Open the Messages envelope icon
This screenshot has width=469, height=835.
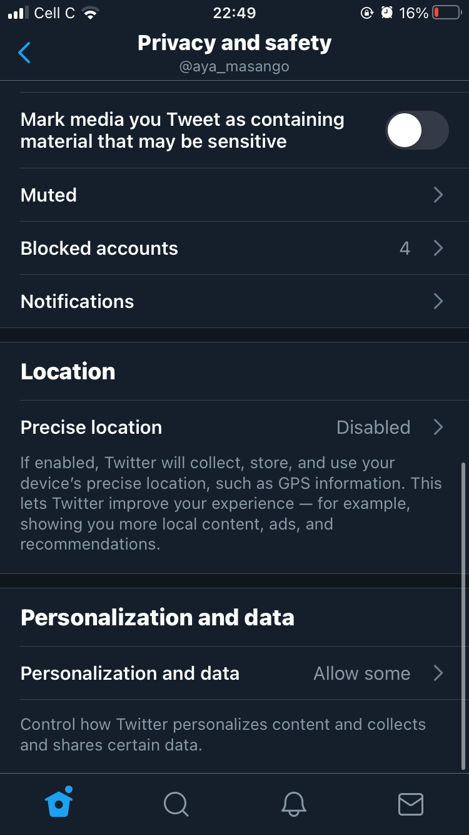point(411,804)
